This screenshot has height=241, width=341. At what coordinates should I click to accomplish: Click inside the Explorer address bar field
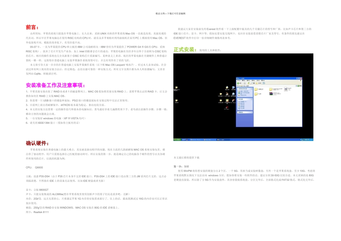pyautogui.click(x=267, y=86)
